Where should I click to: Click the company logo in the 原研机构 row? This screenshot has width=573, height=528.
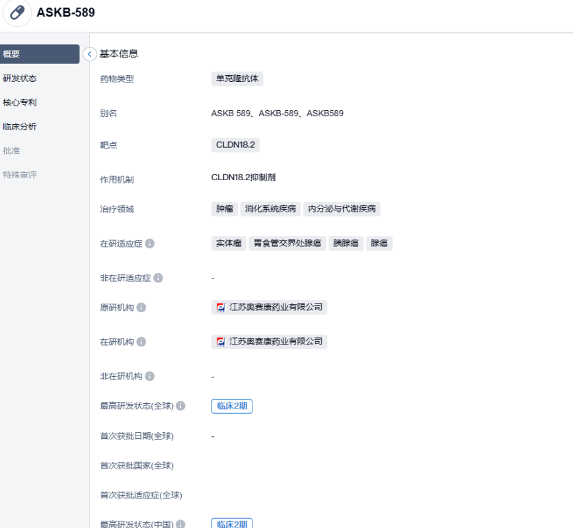point(221,308)
